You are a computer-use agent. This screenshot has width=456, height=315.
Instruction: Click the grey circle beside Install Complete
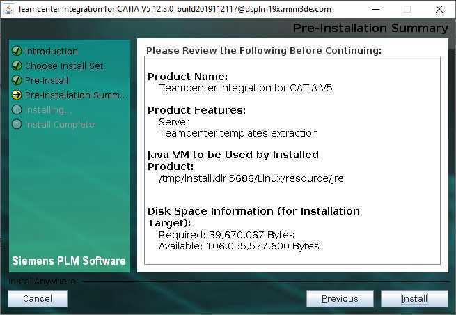[17, 124]
